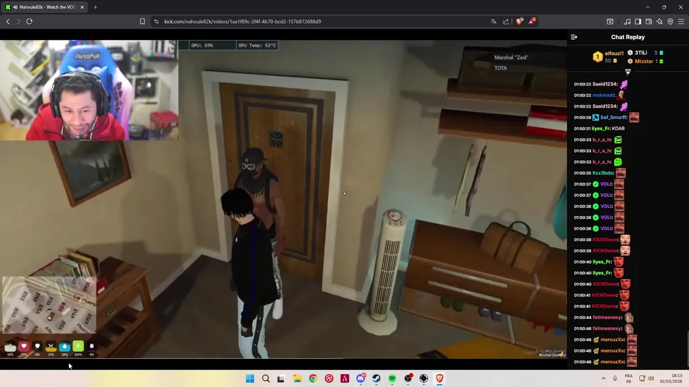Click the Chat Replay heading
Screen dimensions: 689x387
point(628,37)
